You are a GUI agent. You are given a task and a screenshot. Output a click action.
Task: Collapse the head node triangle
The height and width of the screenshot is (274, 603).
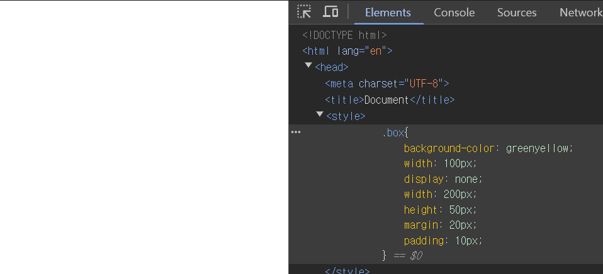(x=308, y=66)
